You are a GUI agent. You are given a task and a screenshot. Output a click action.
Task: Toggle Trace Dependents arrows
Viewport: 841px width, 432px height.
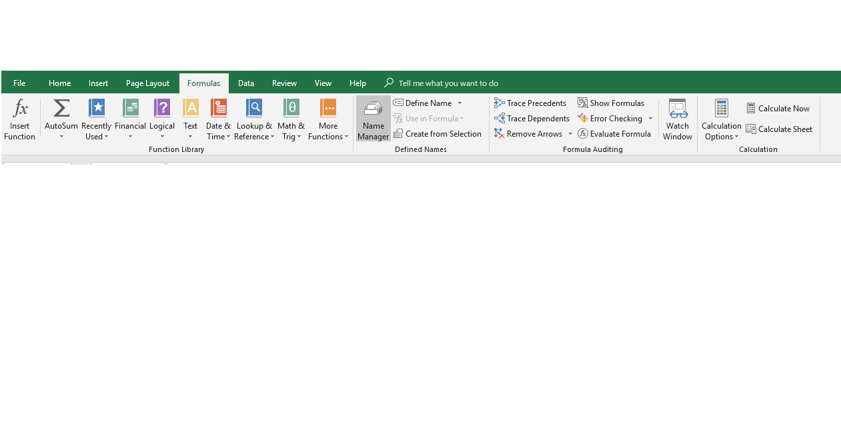[532, 118]
